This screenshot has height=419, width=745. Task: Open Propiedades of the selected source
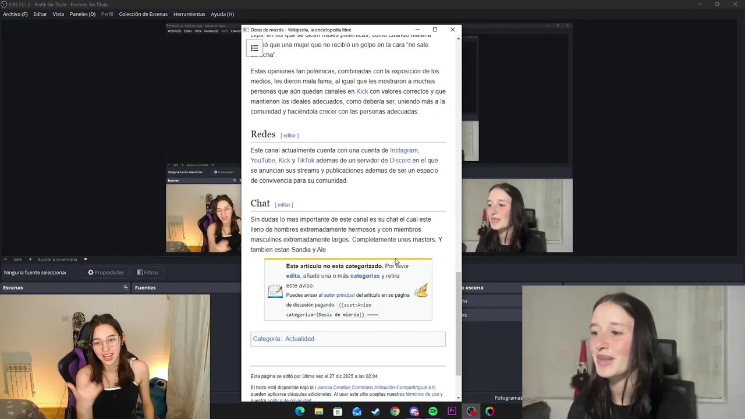coord(106,272)
